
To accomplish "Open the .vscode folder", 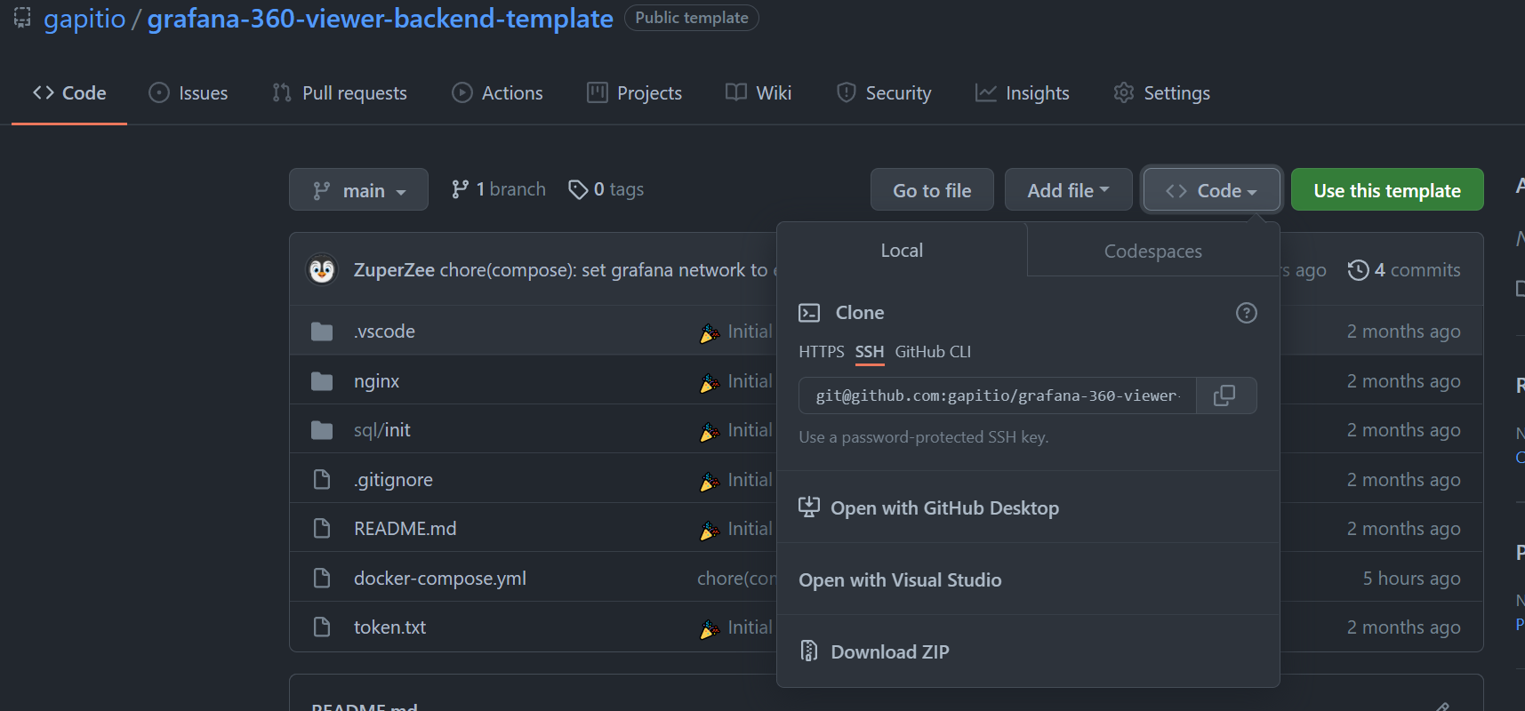I will point(384,332).
